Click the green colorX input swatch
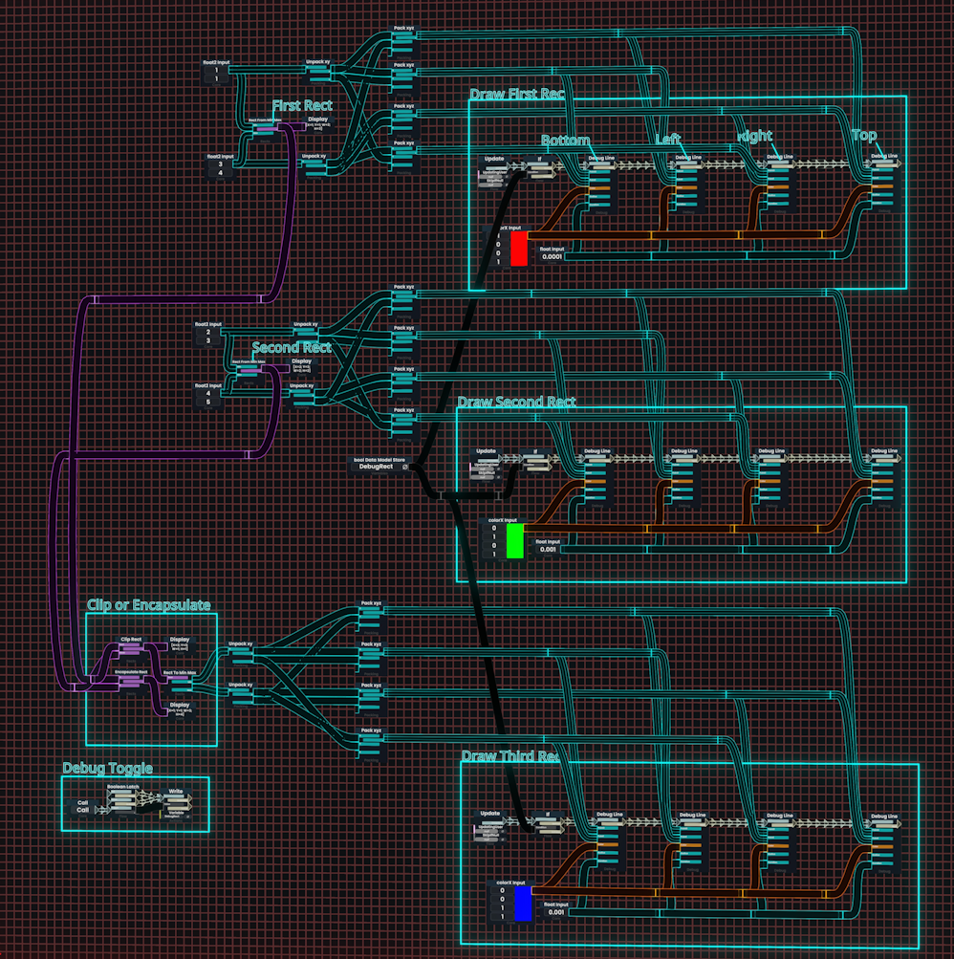 tap(515, 540)
